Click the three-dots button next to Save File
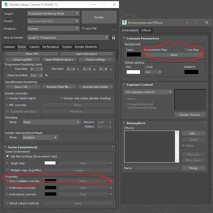The height and width of the screenshot is (213, 213). click(114, 29)
